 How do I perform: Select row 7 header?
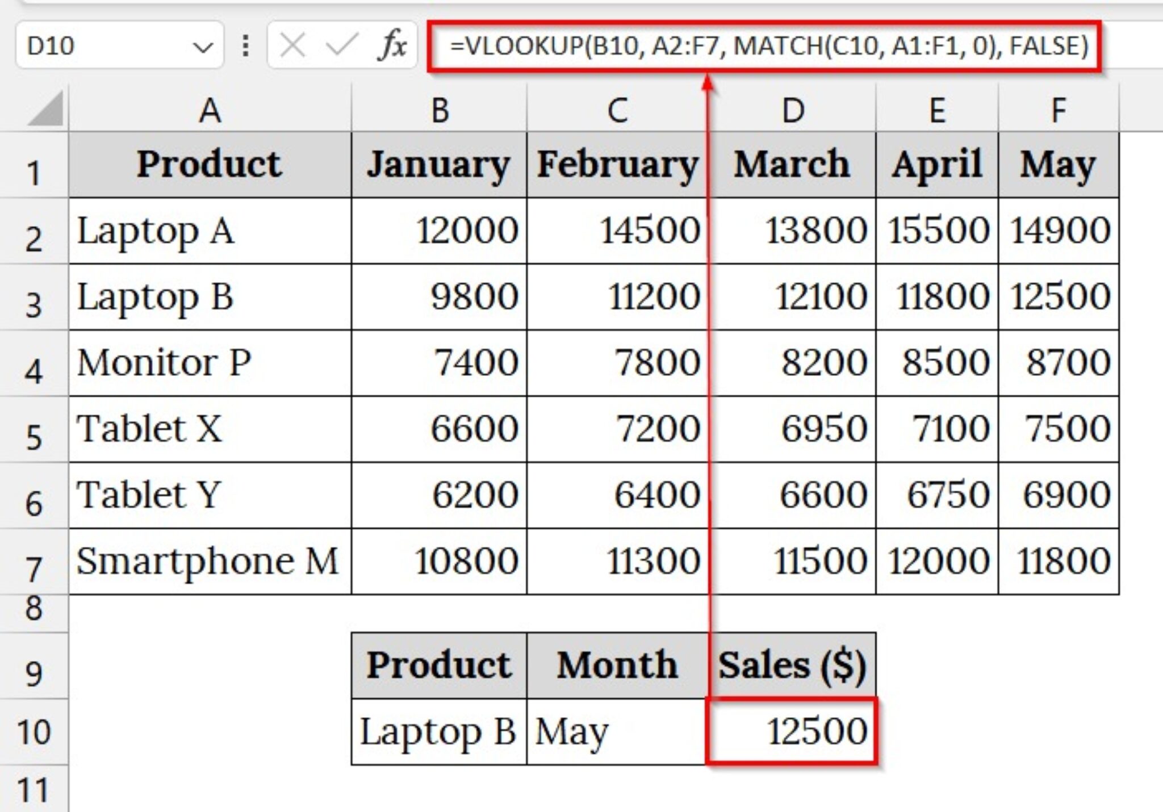click(x=34, y=562)
